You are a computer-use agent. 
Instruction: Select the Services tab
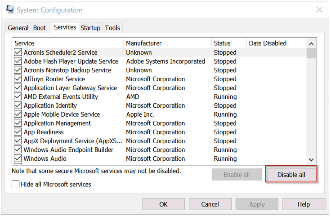(x=65, y=27)
